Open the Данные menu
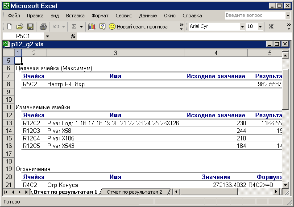Screen dimensions: 294x207 [148, 16]
